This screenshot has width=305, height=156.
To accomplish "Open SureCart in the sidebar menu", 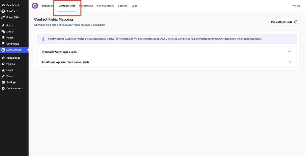I will click(14, 11).
